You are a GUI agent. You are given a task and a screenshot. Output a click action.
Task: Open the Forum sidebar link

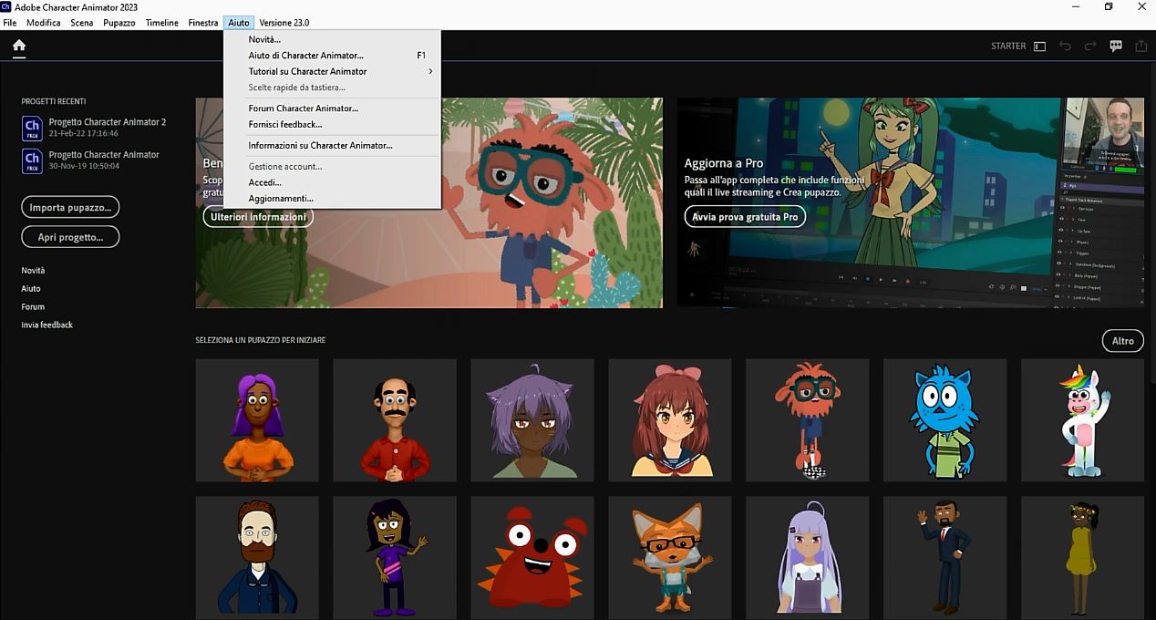tap(33, 307)
